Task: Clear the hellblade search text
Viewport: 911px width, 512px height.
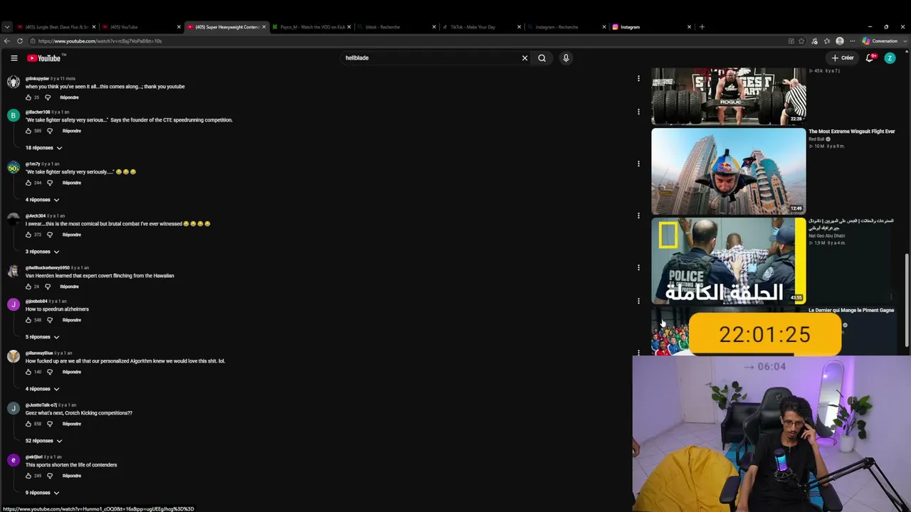Action: pos(525,58)
